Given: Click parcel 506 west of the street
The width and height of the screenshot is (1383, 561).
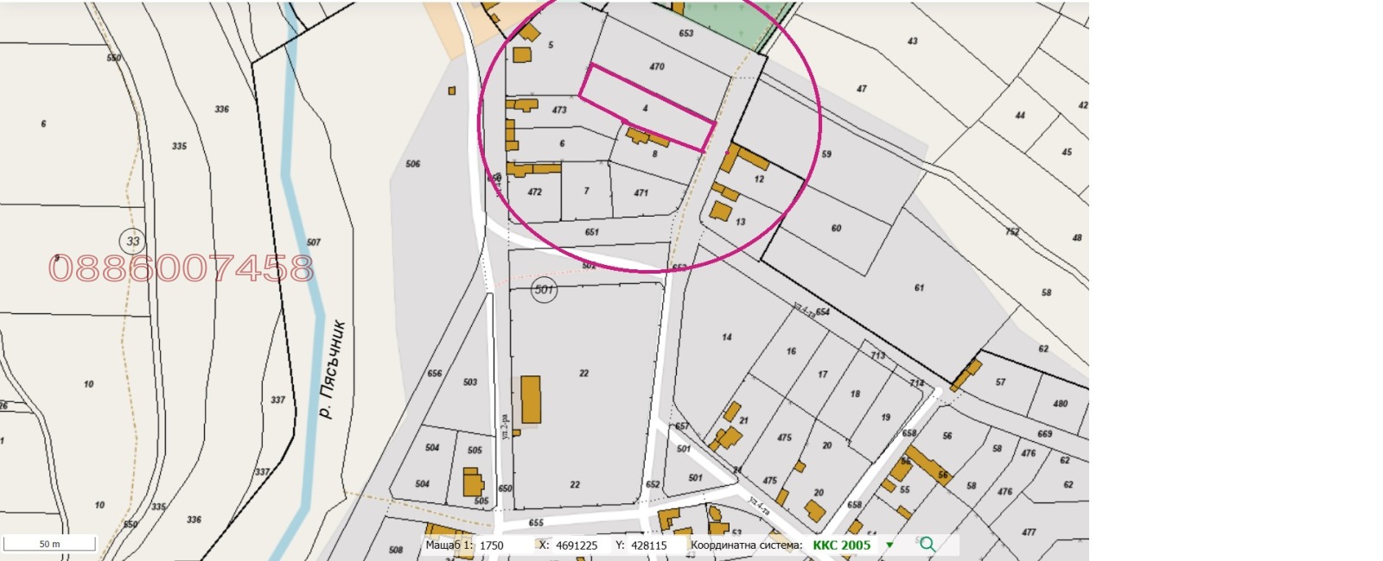Looking at the screenshot, I should click(413, 164).
